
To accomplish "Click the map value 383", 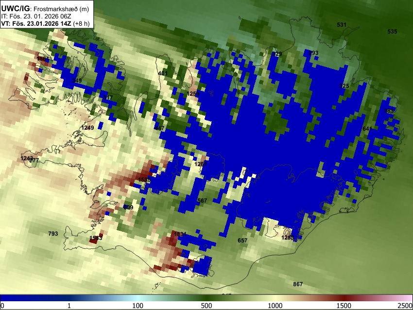I will pos(389,111).
